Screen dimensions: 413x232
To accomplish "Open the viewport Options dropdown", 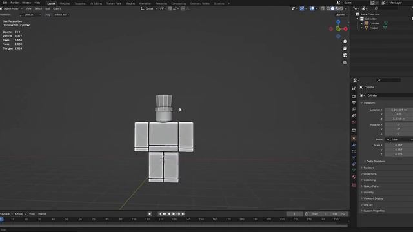I will [x=341, y=15].
